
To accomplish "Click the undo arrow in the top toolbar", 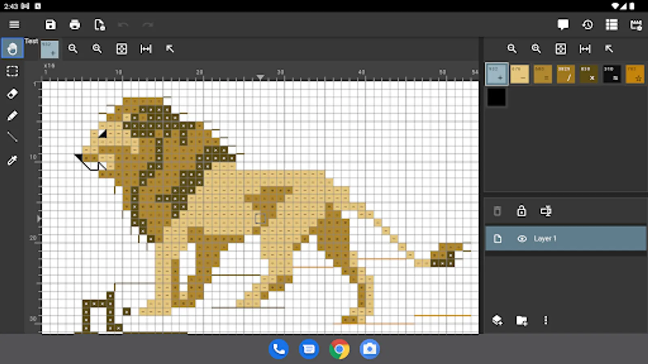I will 123,25.
